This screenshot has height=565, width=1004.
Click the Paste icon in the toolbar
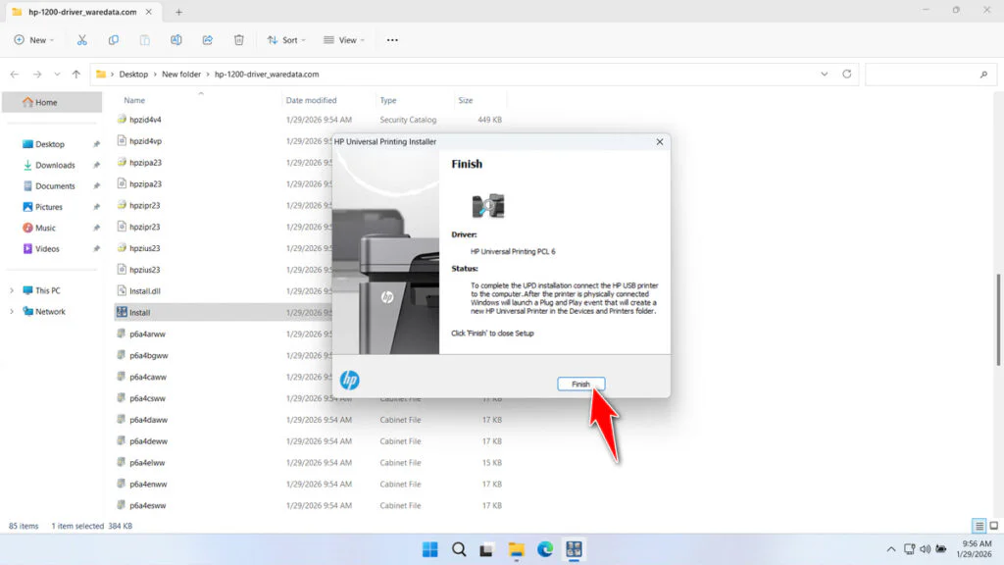pyautogui.click(x=143, y=39)
